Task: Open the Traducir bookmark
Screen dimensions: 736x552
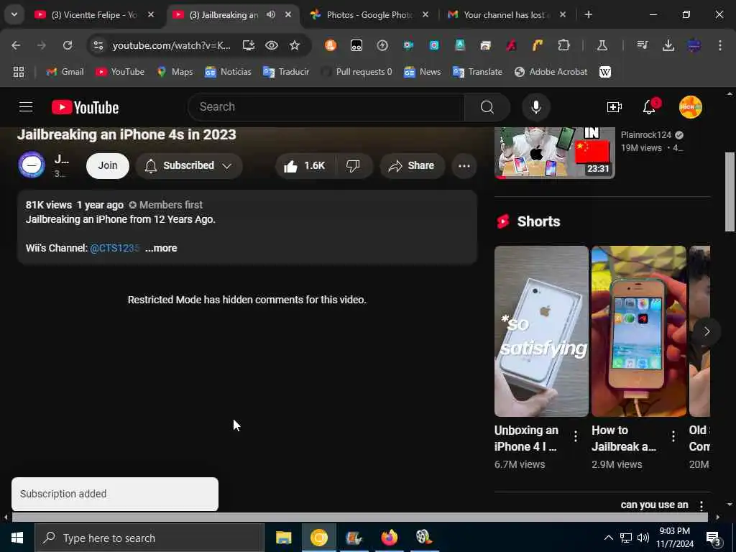Action: (x=286, y=72)
